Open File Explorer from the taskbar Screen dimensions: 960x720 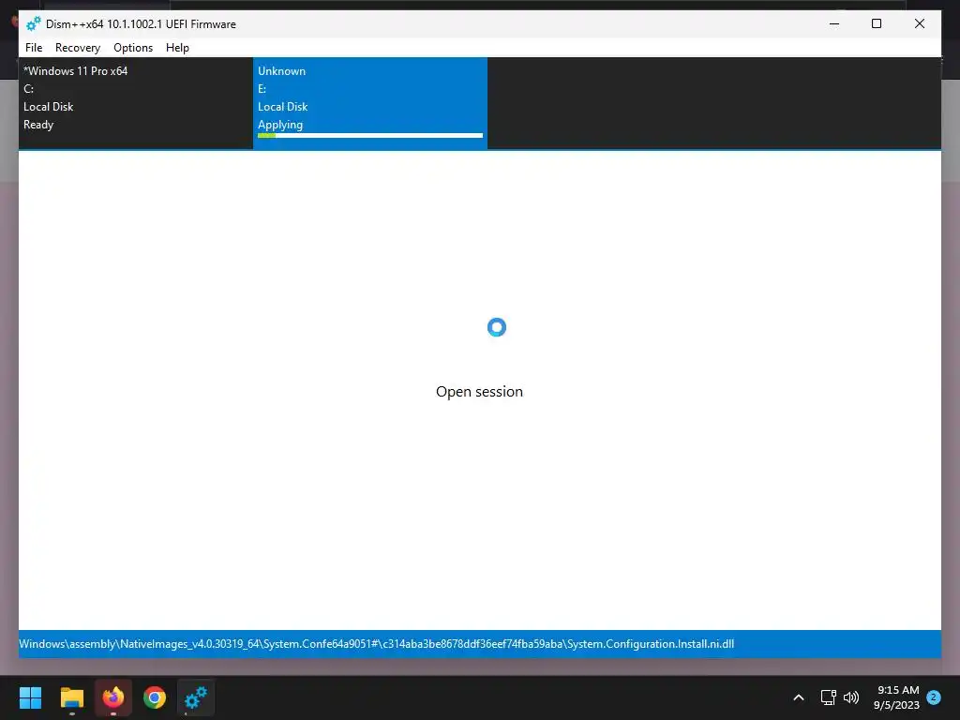click(72, 697)
